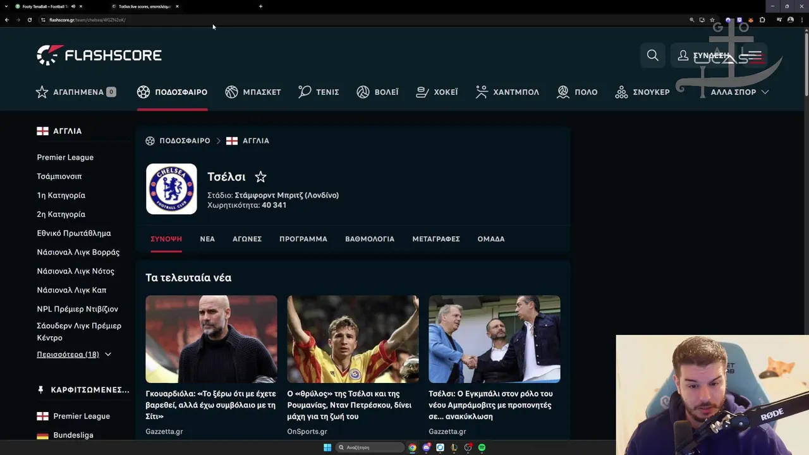Open Chelsea Eghbali news article thumbnail
809x455 pixels.
coord(494,339)
